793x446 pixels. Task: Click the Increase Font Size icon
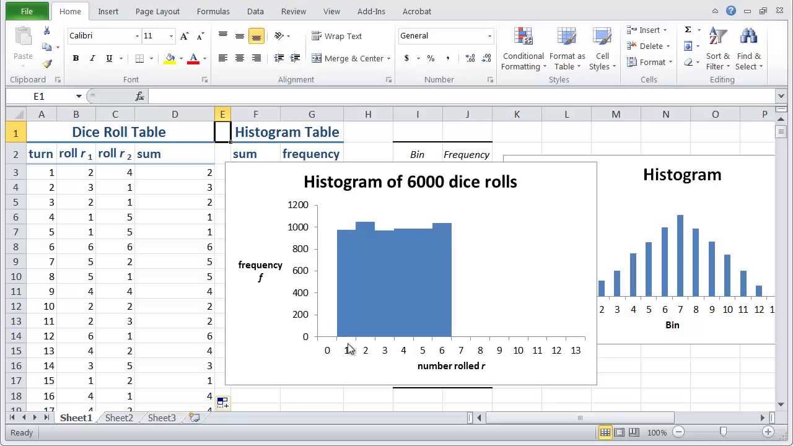185,36
